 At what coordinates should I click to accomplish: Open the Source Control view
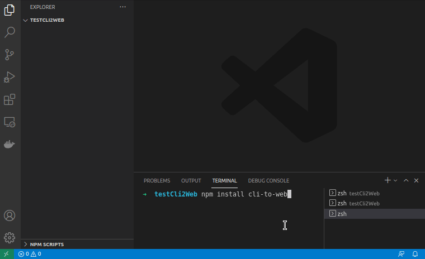click(x=10, y=55)
